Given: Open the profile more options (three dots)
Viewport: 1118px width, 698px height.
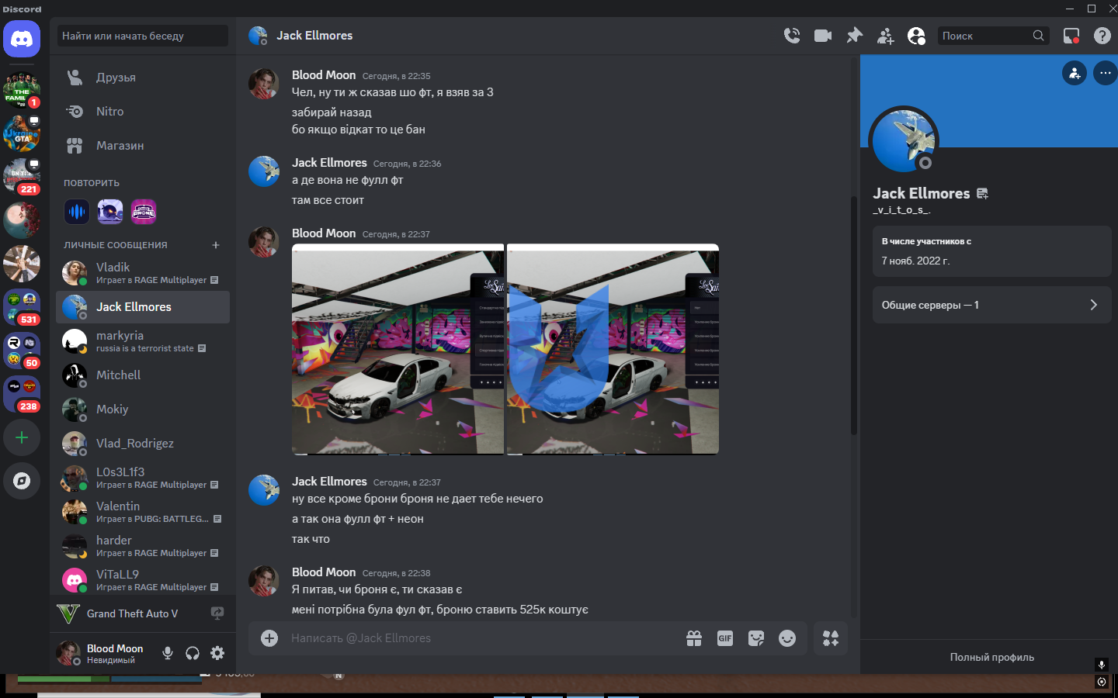Looking at the screenshot, I should coord(1106,74).
